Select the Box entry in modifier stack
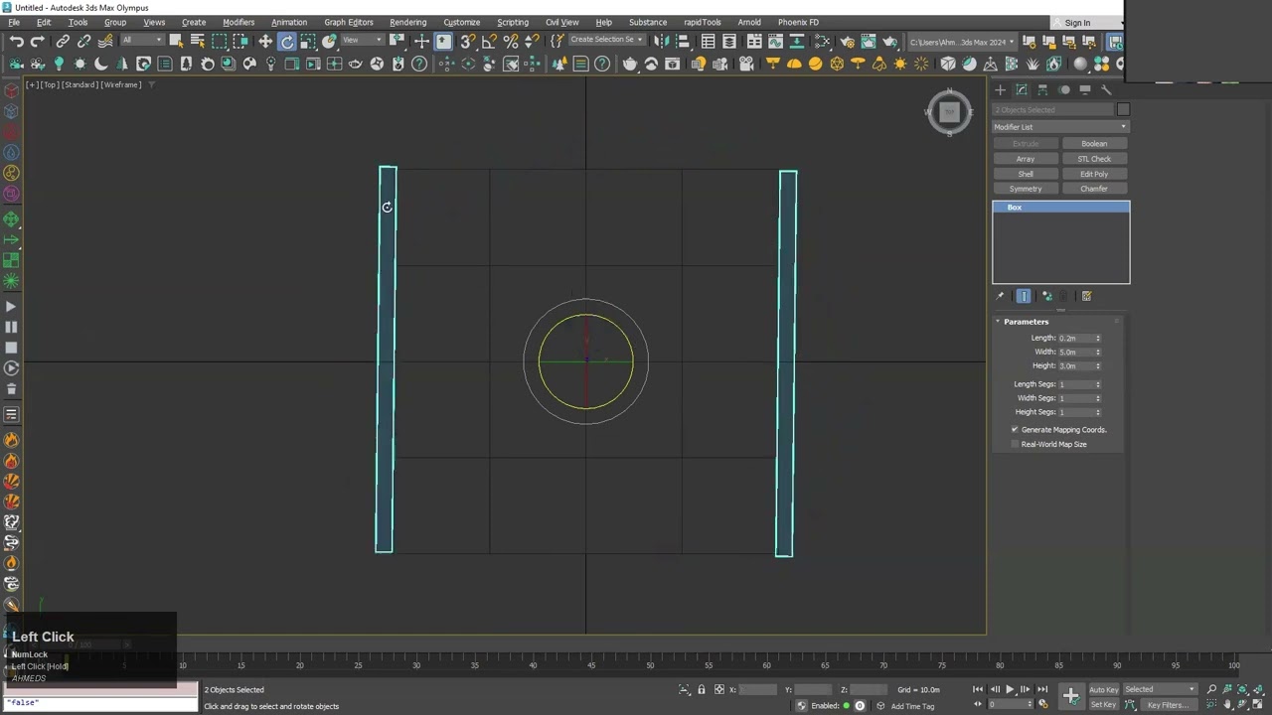This screenshot has width=1272, height=715. click(x=1060, y=207)
